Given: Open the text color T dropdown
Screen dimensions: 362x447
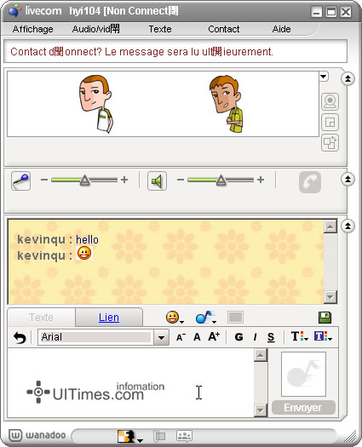Looking at the screenshot, I should (299, 336).
